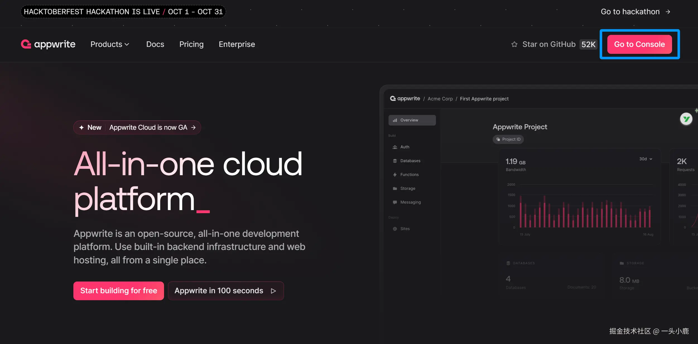698x344 pixels.
Task: Click the Sites globe icon
Action: tap(395, 229)
